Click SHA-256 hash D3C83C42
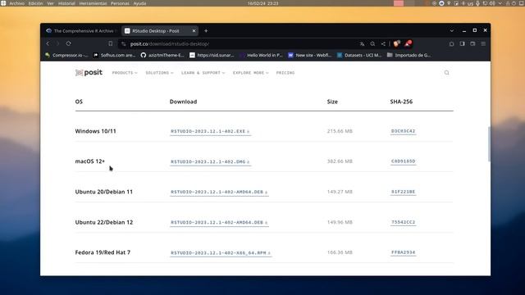The height and width of the screenshot is (295, 525). tap(403, 131)
